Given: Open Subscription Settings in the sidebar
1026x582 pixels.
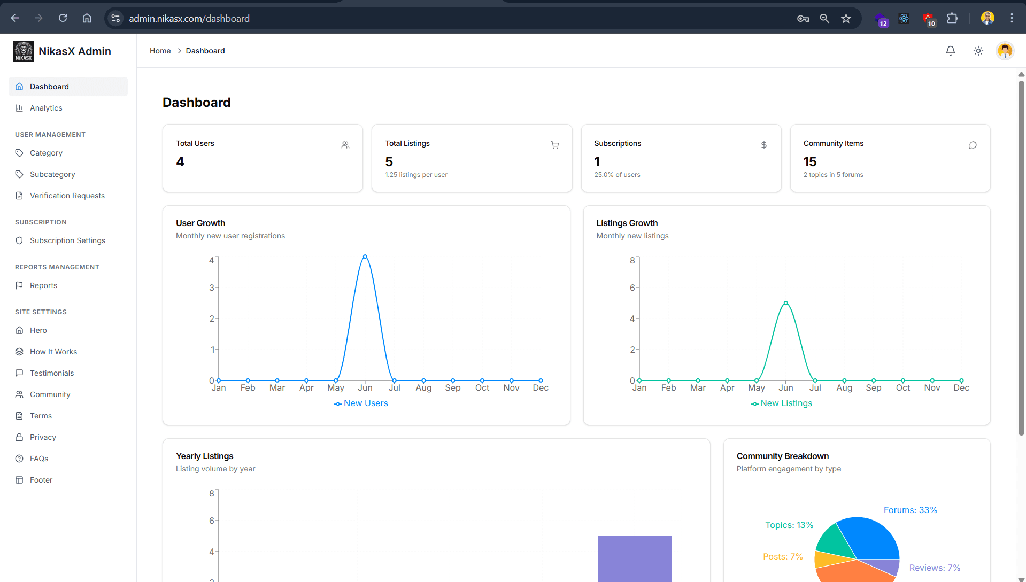Looking at the screenshot, I should pos(68,240).
